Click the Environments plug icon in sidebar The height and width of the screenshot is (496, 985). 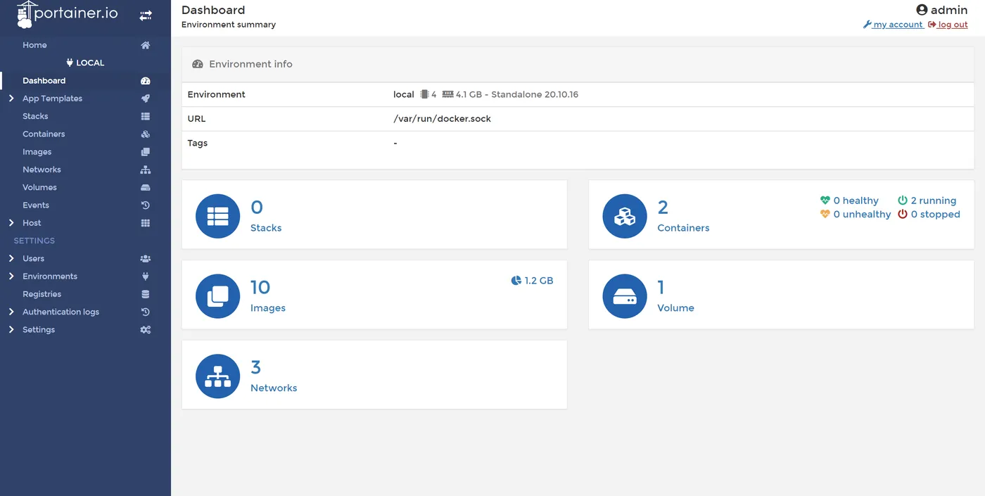[x=146, y=276]
